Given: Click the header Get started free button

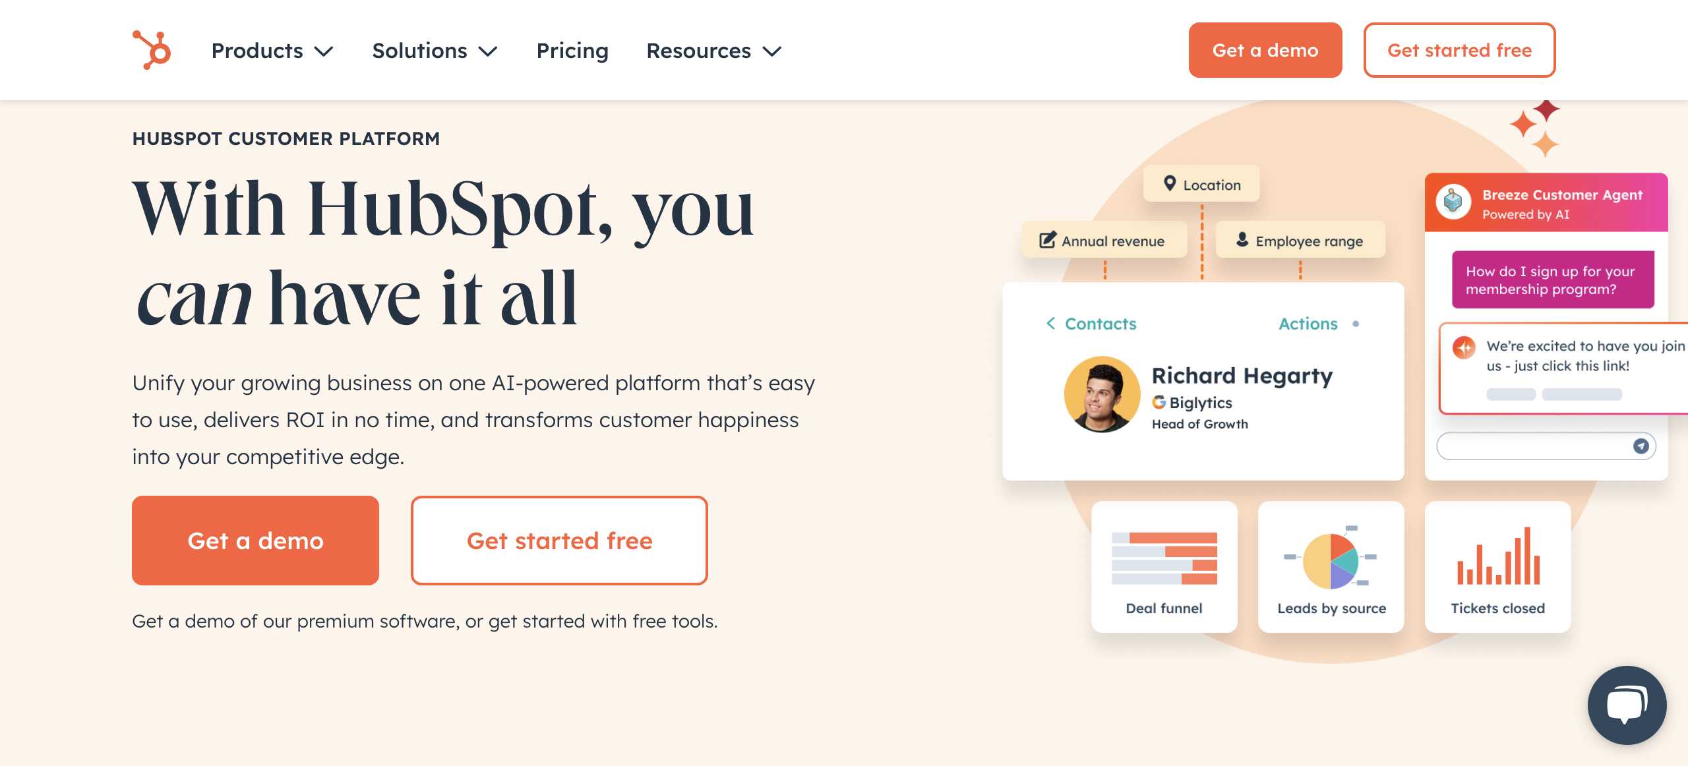Looking at the screenshot, I should [x=1459, y=50].
